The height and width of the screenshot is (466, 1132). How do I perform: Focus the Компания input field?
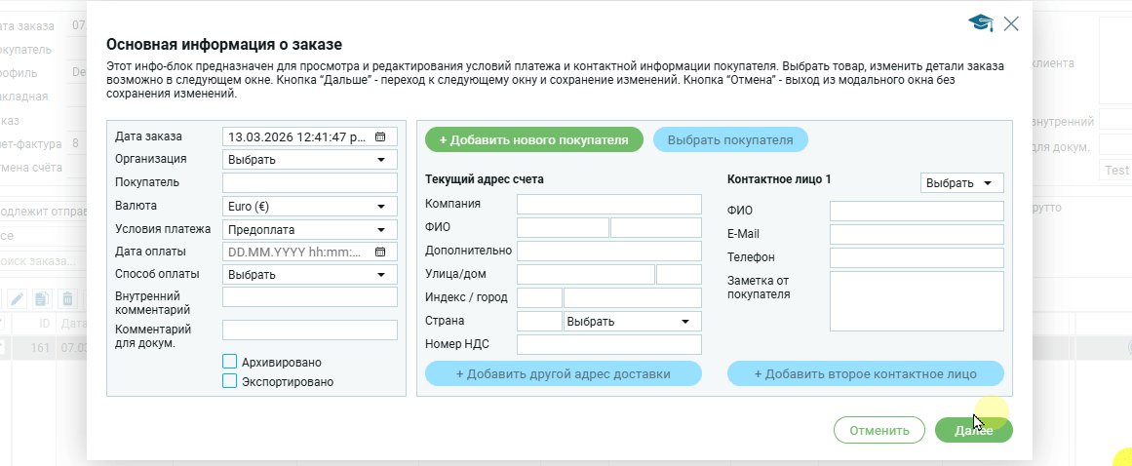coord(608,204)
